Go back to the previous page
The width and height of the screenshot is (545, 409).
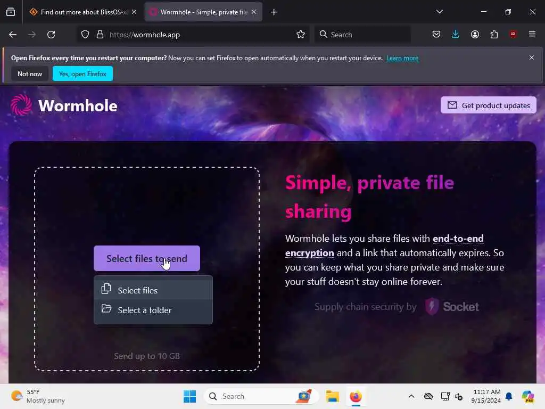coord(13,35)
